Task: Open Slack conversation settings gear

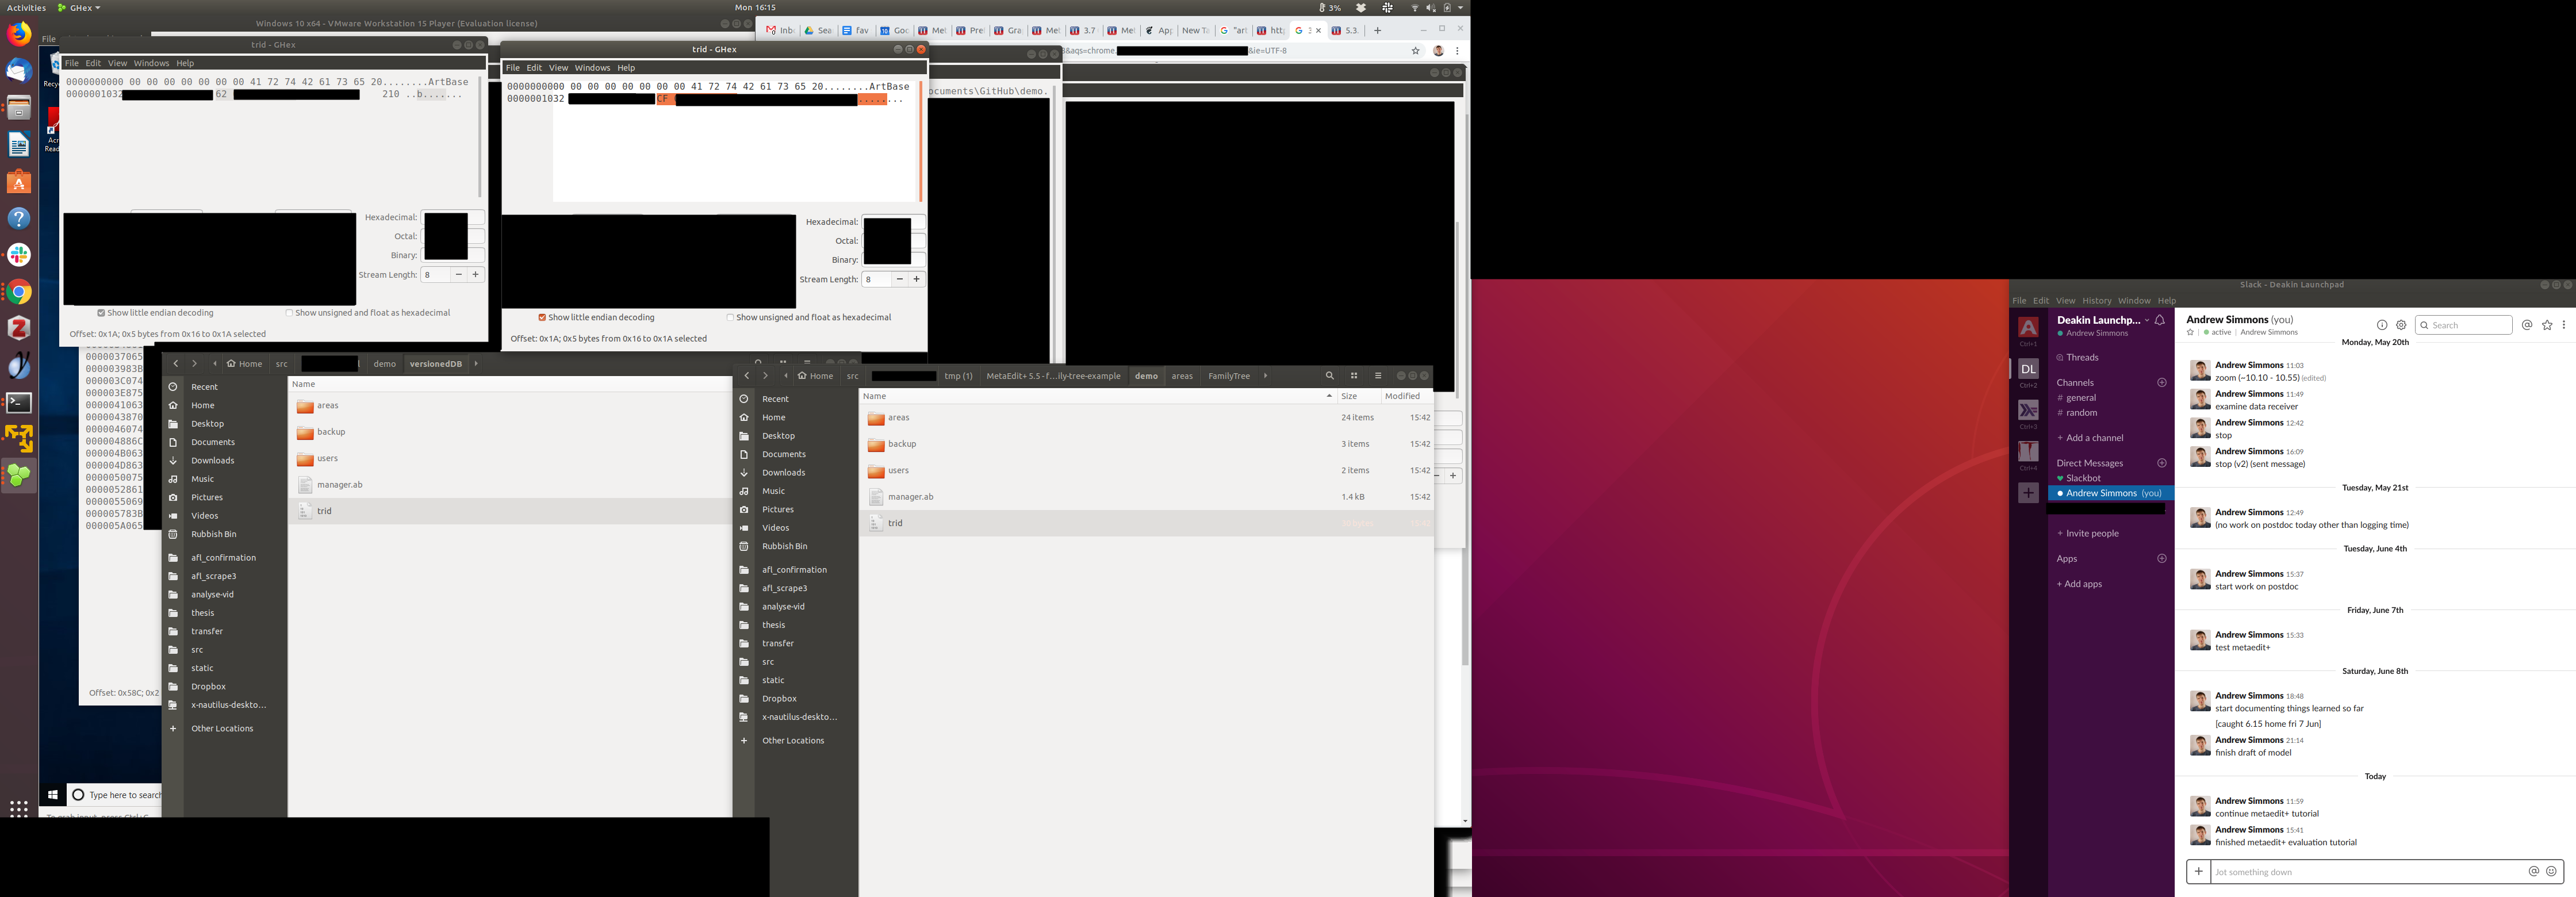Action: 2401,325
